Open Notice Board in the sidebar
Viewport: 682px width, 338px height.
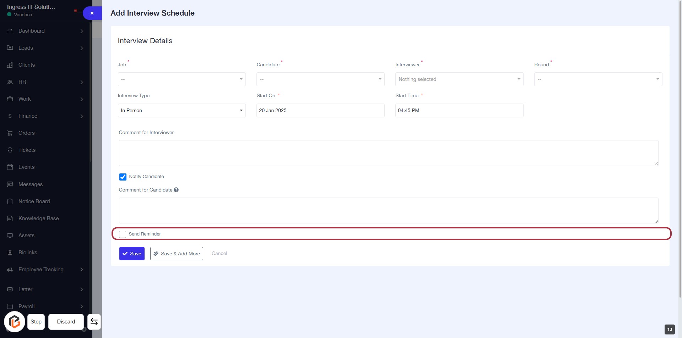coord(34,201)
